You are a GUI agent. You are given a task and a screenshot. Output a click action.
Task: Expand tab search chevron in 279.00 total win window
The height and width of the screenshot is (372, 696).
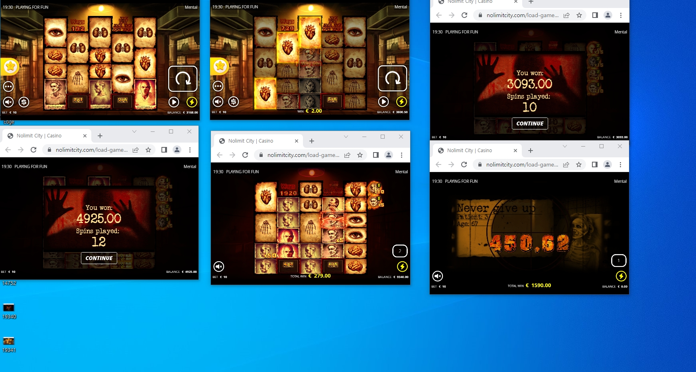346,137
